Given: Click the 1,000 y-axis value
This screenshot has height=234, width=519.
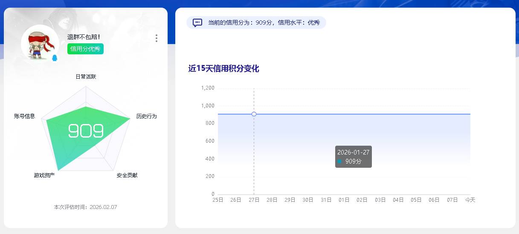Looking at the screenshot, I should point(208,106).
